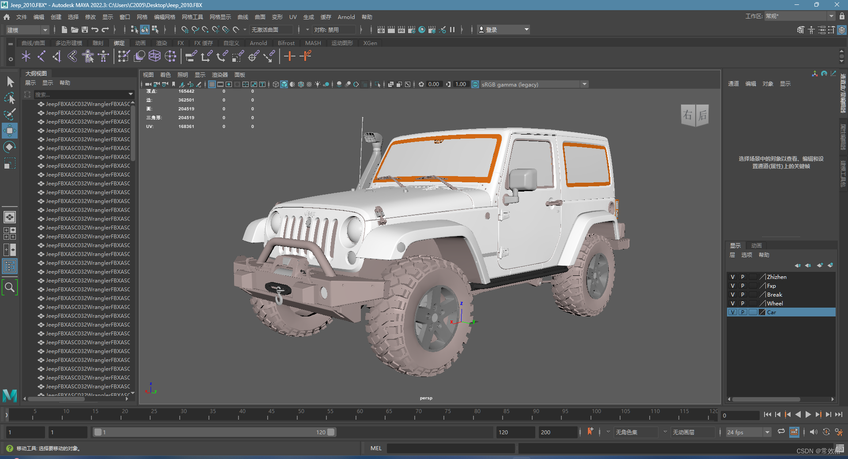Save the scene with the floppy disk icon
This screenshot has width=848, height=459.
click(85, 30)
